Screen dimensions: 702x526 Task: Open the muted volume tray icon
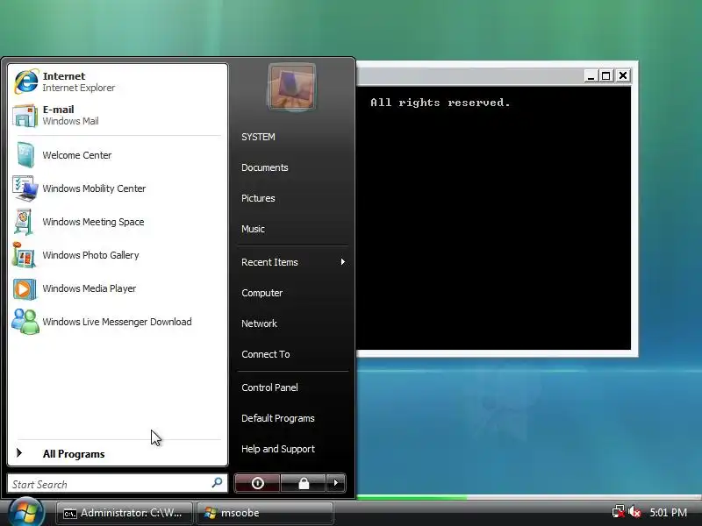point(634,512)
